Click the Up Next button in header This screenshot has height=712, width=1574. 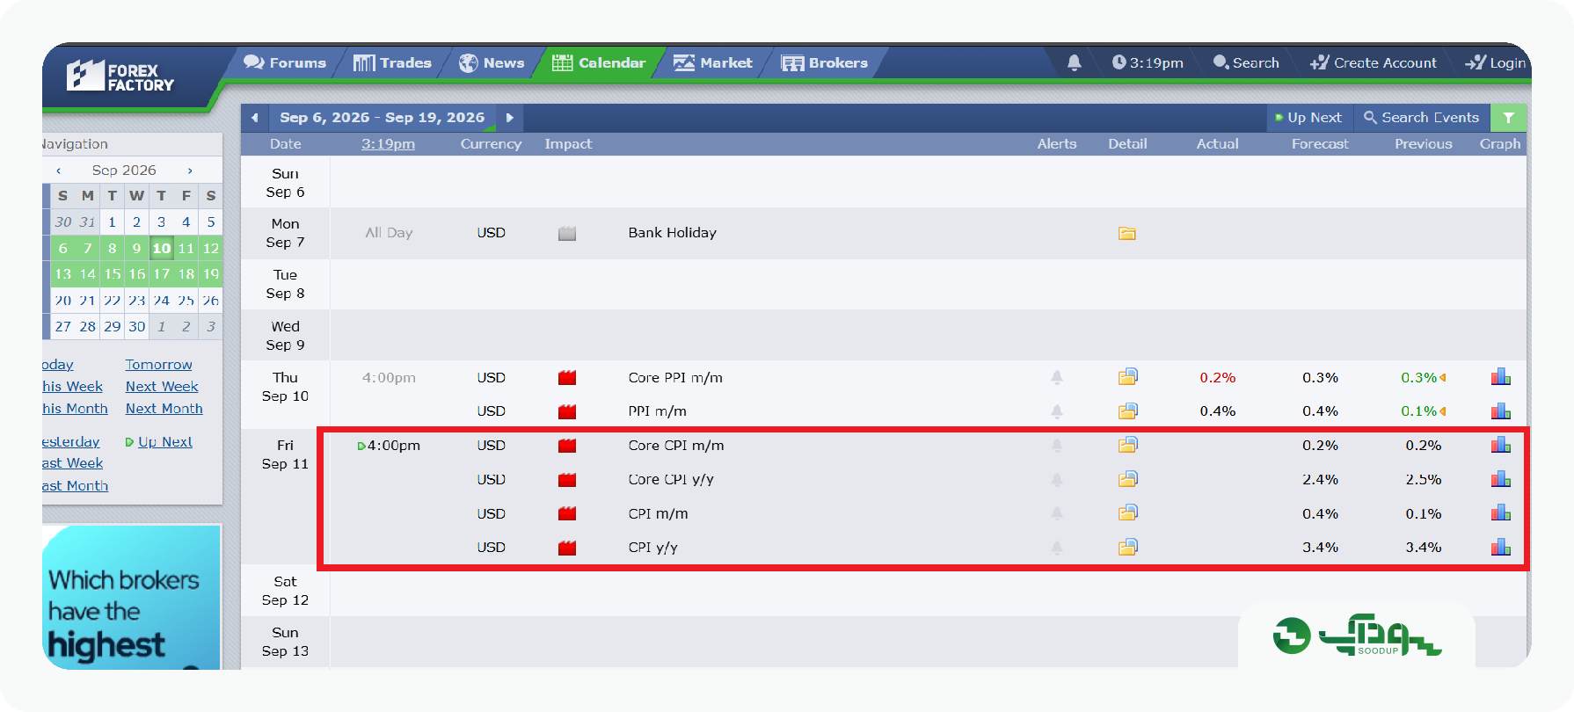[1308, 117]
